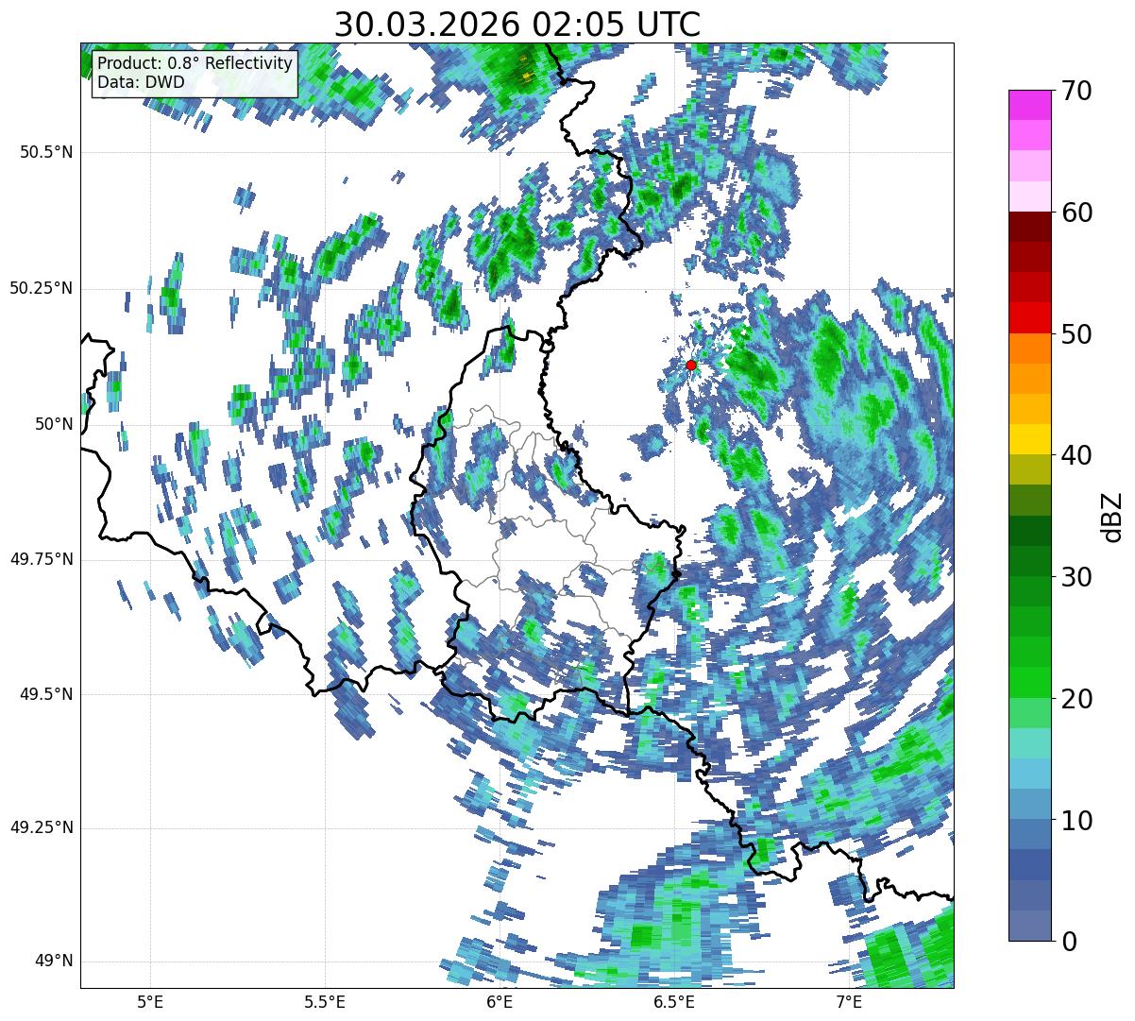This screenshot has height=1021, width=1135.
Task: Click the longitude label 5°E
Action: click(x=150, y=1001)
